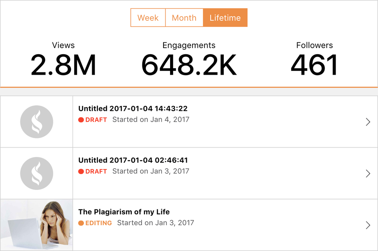Expand the Untitled 14:43:22 draft chevron
Viewport: 378px width, 251px height.
368,122
